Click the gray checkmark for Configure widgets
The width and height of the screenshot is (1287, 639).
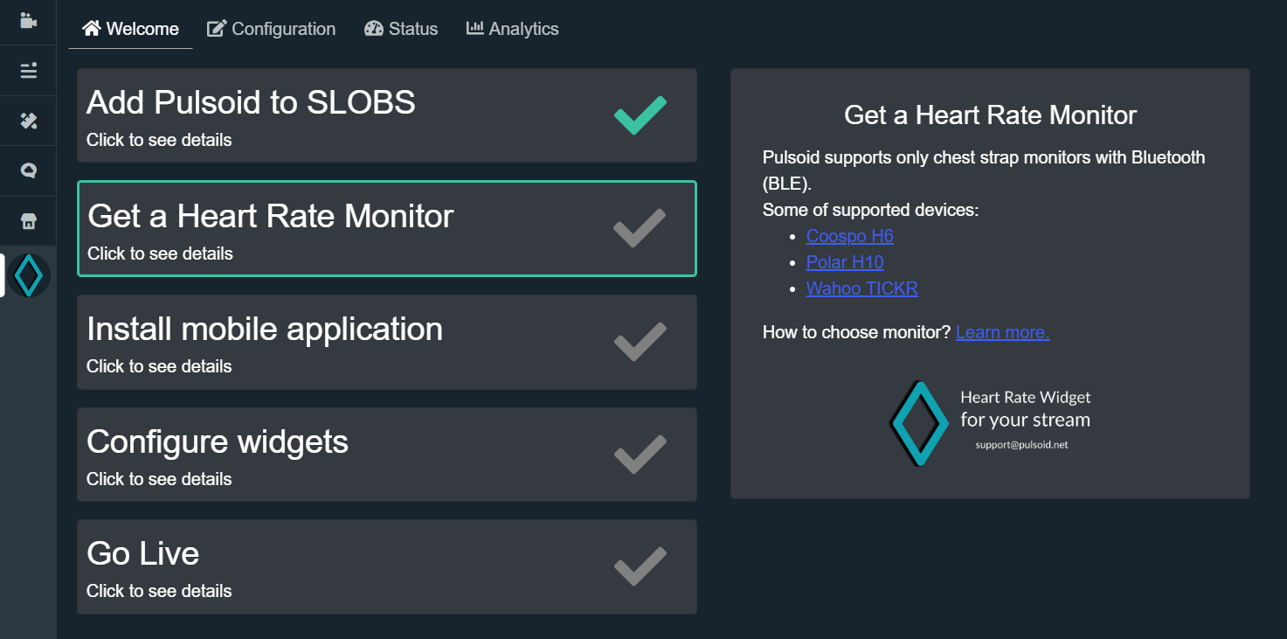click(640, 455)
